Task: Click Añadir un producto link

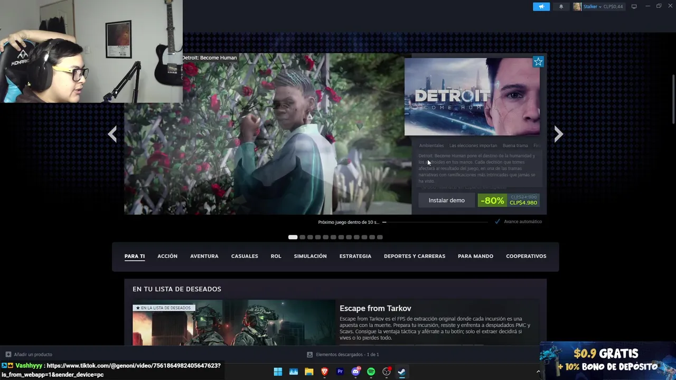Action: click(x=33, y=355)
